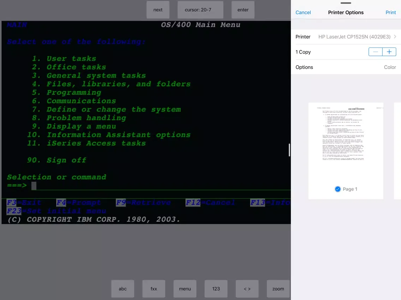401x300 pixels.
Task: Tap the '< >' arrows button
Action: [x=247, y=289]
